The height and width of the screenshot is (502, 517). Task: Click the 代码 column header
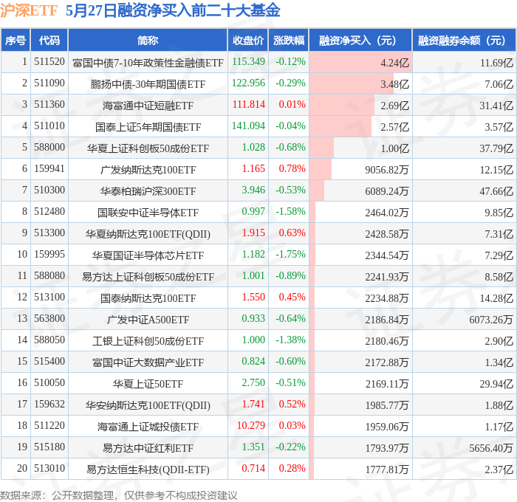[49, 40]
